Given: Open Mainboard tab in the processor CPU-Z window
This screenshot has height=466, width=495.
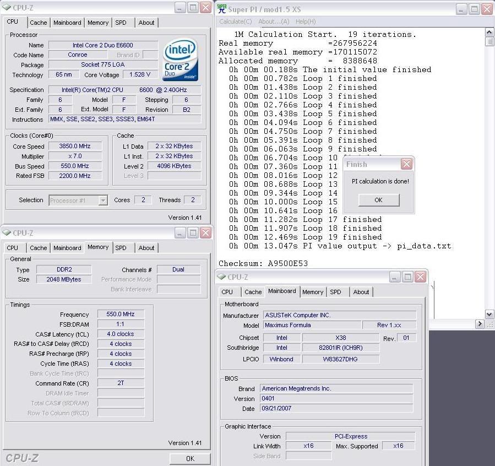Looking at the screenshot, I should pyautogui.click(x=67, y=23).
